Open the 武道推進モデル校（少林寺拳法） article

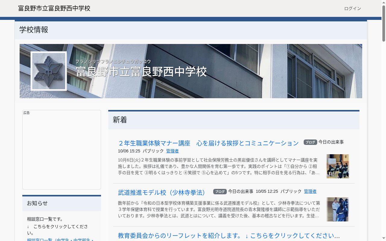163,192
